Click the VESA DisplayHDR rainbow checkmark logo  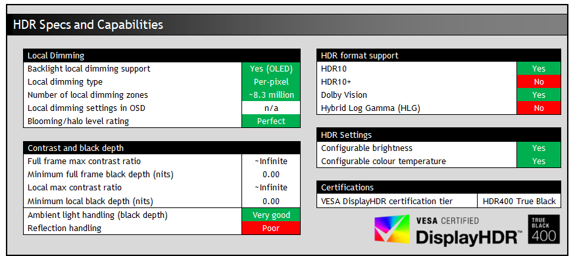point(391,229)
